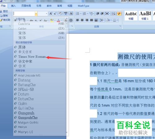Select the Malgun Gothic font
This screenshot has height=139, width=155.
(x=39, y=123)
